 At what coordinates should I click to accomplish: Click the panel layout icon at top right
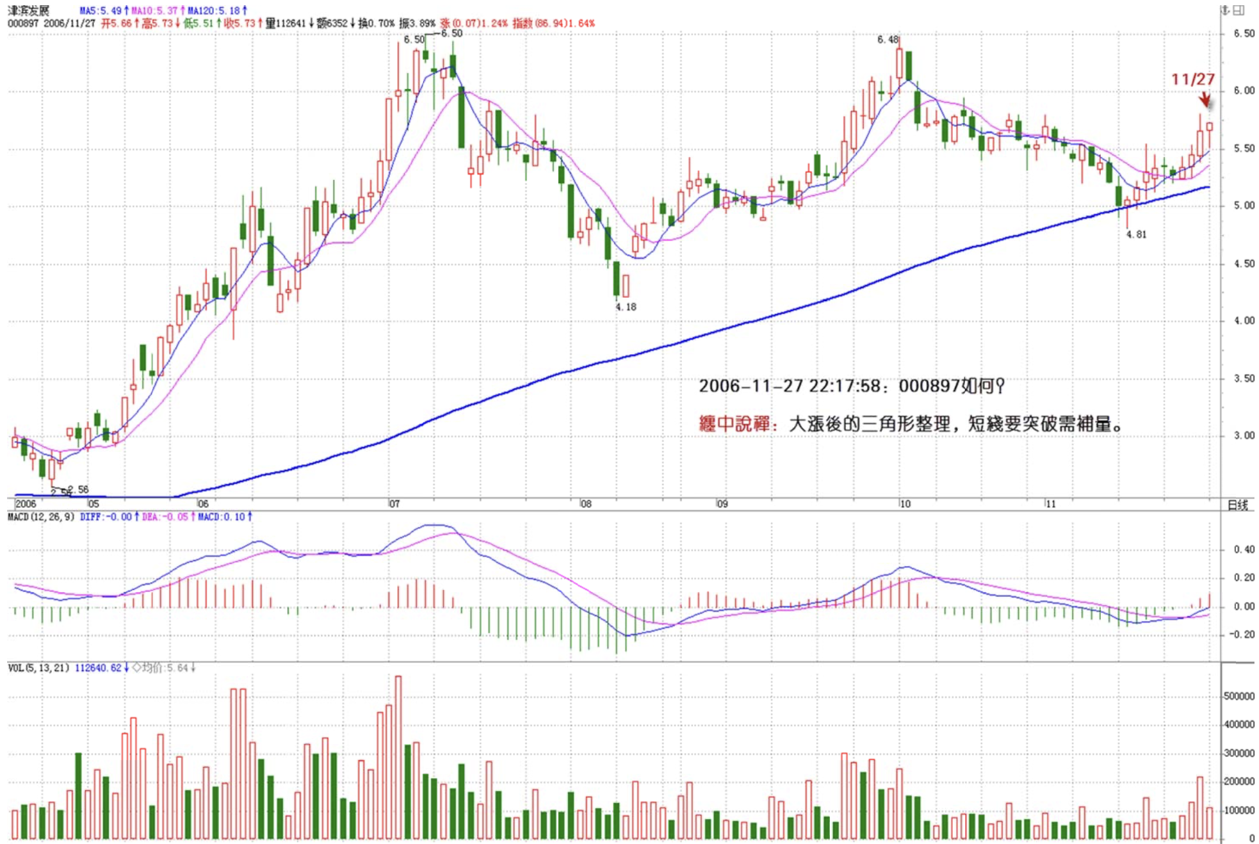(1239, 10)
